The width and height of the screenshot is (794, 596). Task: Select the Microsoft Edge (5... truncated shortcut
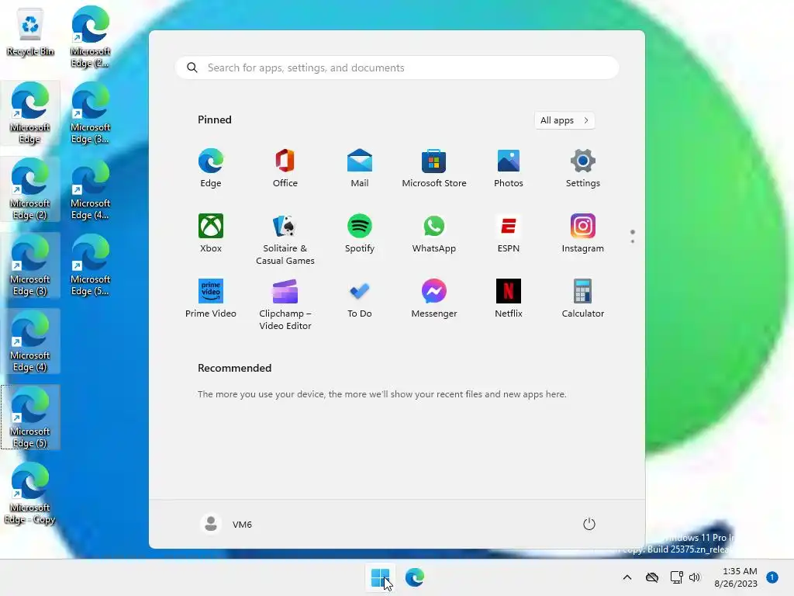[90, 265]
